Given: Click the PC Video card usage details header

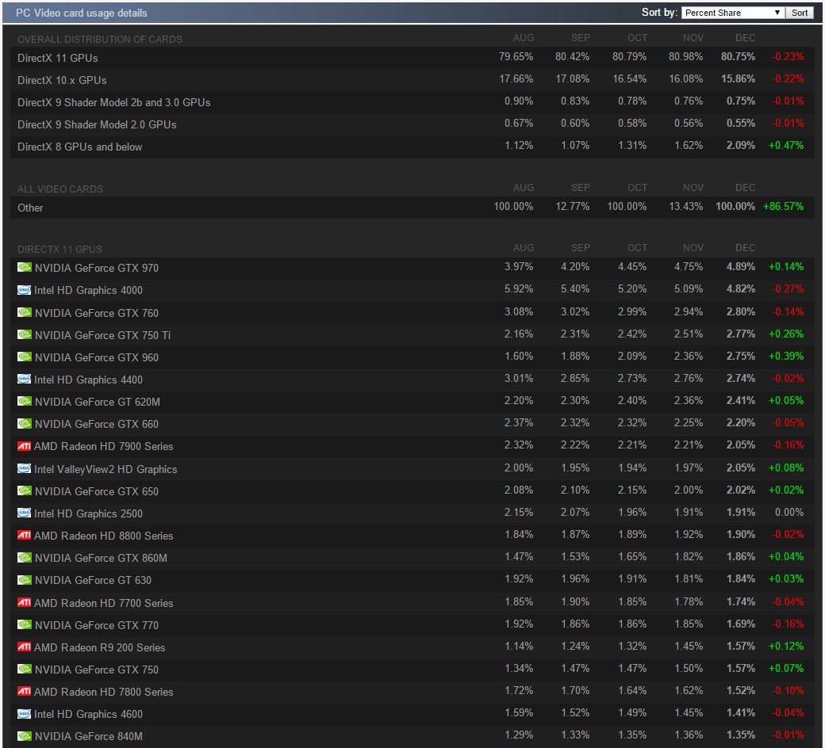Looking at the screenshot, I should (x=82, y=13).
